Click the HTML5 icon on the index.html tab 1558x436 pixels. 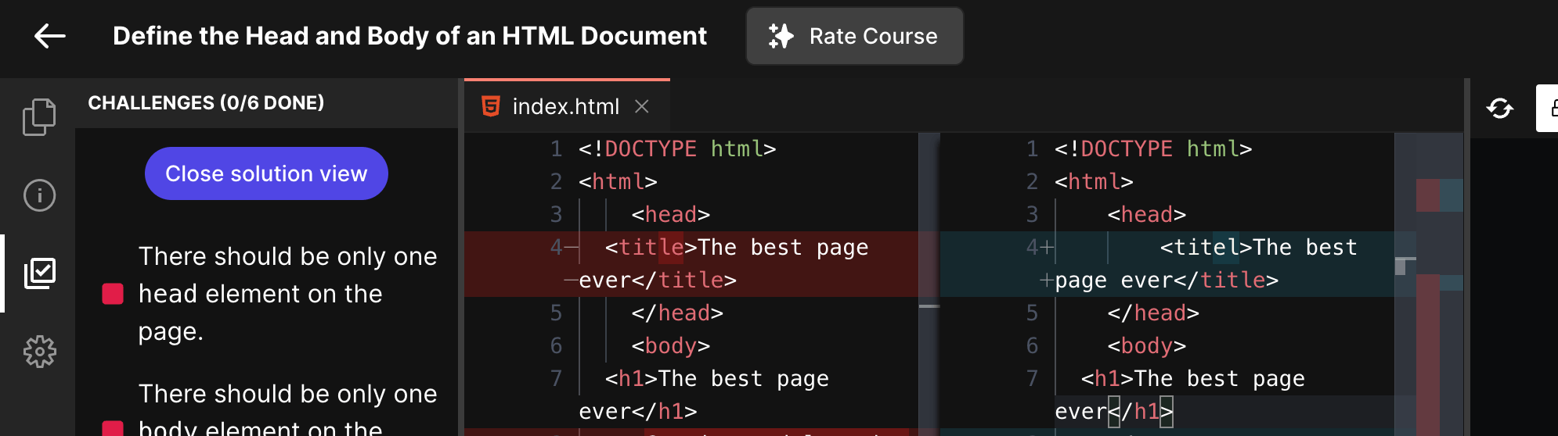pos(491,106)
